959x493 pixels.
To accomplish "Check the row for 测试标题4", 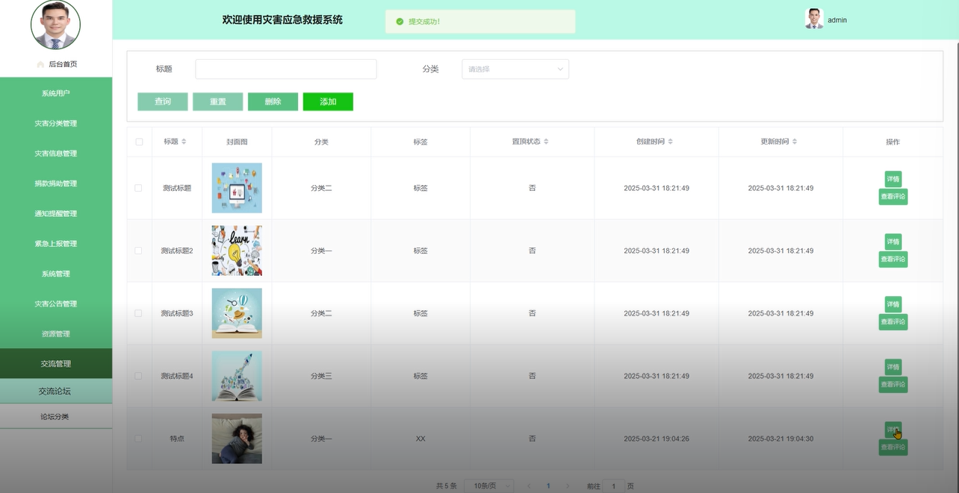I will tap(138, 376).
